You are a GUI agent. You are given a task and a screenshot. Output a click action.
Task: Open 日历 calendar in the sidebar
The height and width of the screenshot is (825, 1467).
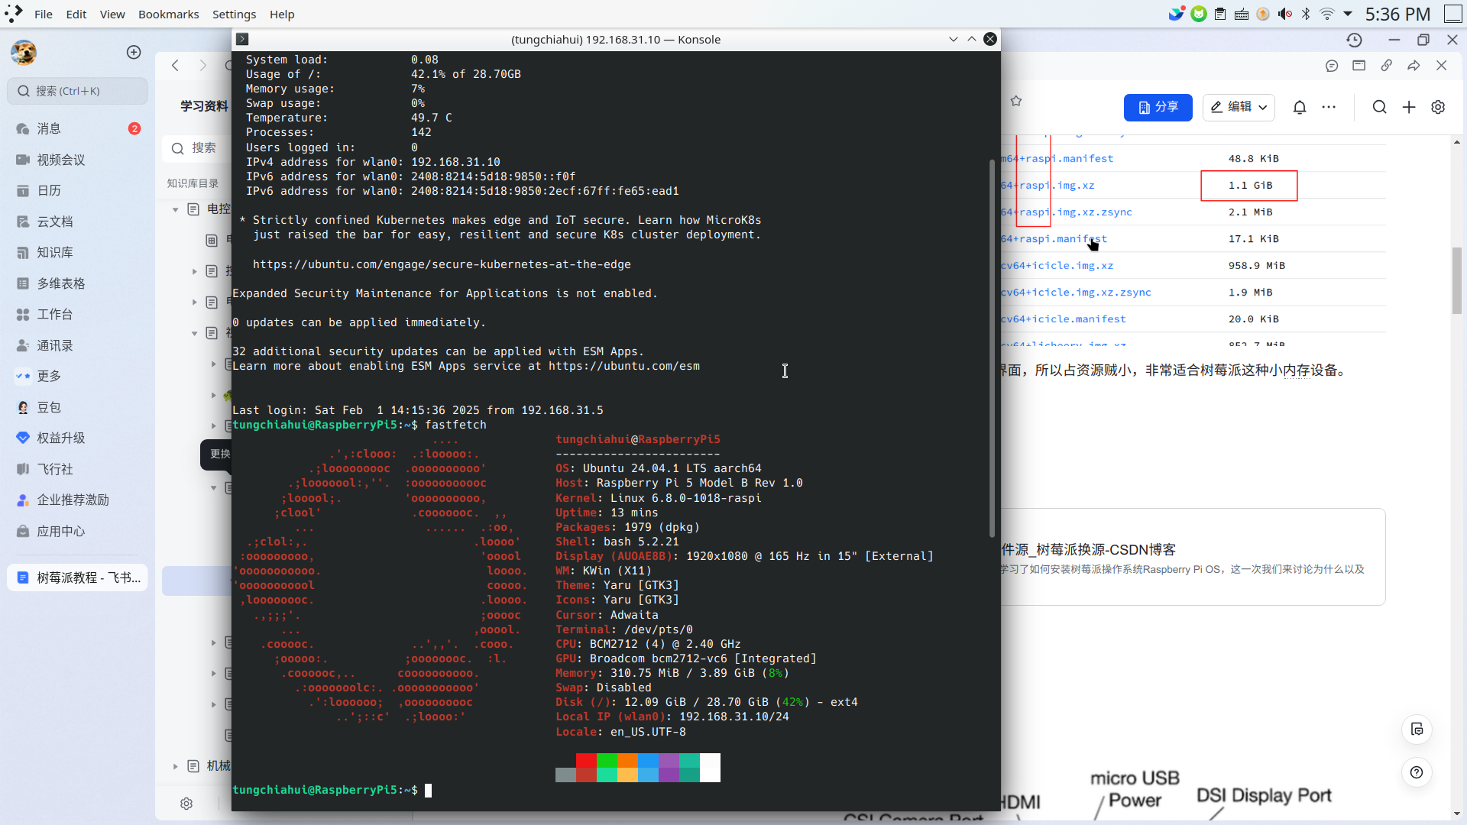coord(77,190)
